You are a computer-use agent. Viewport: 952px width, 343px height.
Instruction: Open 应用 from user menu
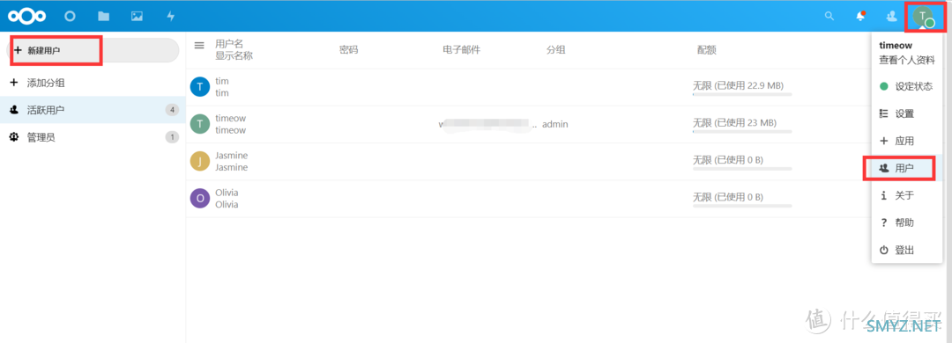(908, 142)
